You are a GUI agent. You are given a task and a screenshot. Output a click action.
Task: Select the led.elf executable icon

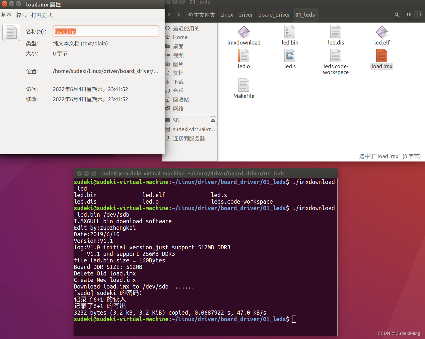382,32
